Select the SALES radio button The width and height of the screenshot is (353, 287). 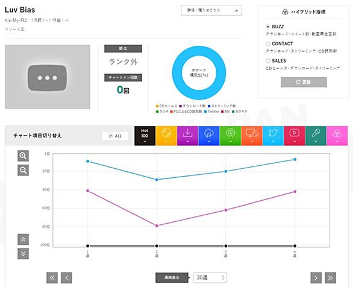pyautogui.click(x=267, y=61)
